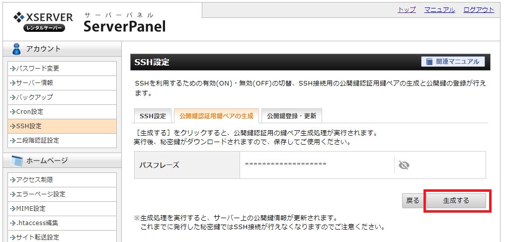505x242 pixels.
Task: Click the Account section person icon
Action: tap(16, 49)
